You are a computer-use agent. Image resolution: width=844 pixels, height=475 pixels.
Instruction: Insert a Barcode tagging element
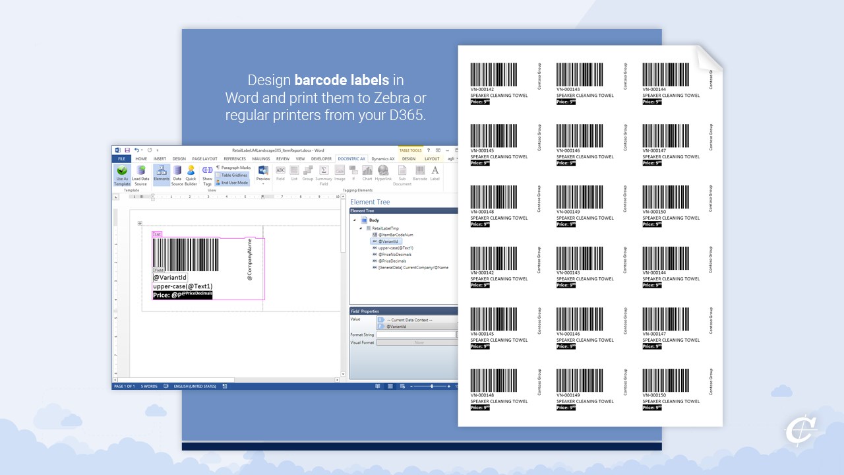click(420, 173)
